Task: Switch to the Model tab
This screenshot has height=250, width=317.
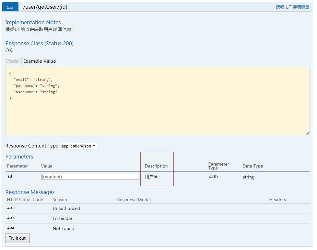Action: (x=12, y=61)
